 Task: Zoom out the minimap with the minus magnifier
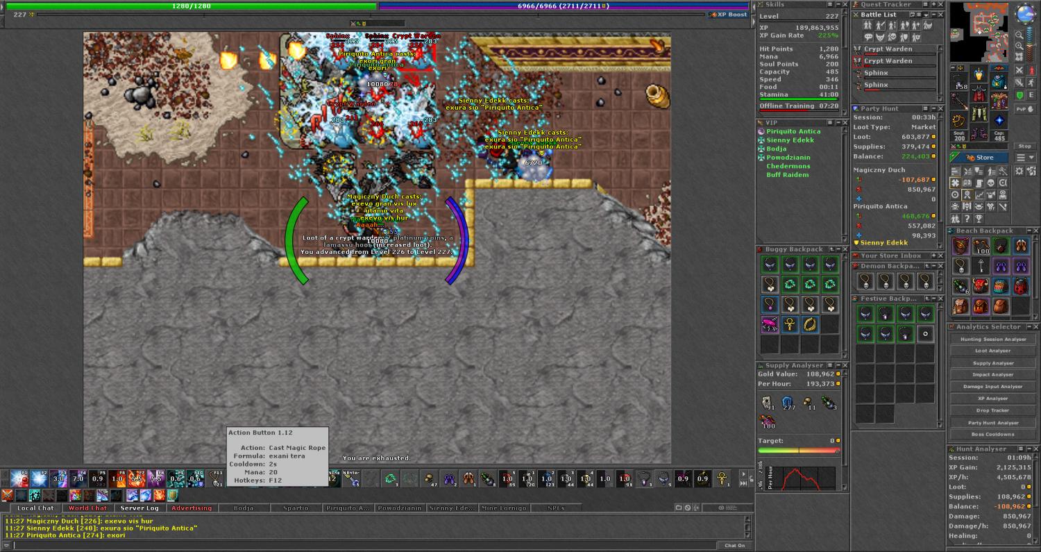(1019, 35)
